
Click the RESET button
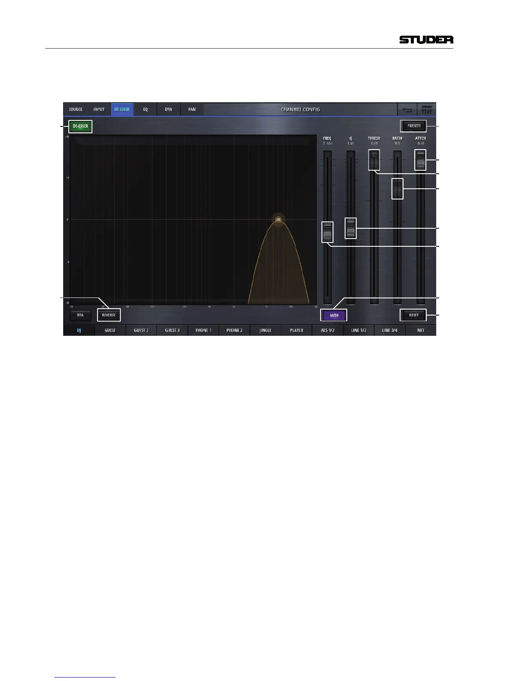(x=414, y=315)
